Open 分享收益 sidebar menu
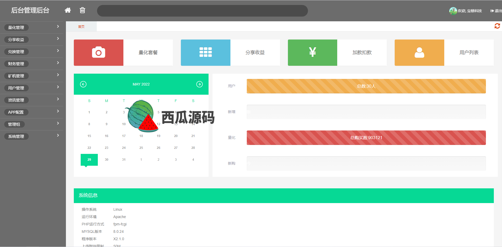502x247 pixels. coord(16,39)
